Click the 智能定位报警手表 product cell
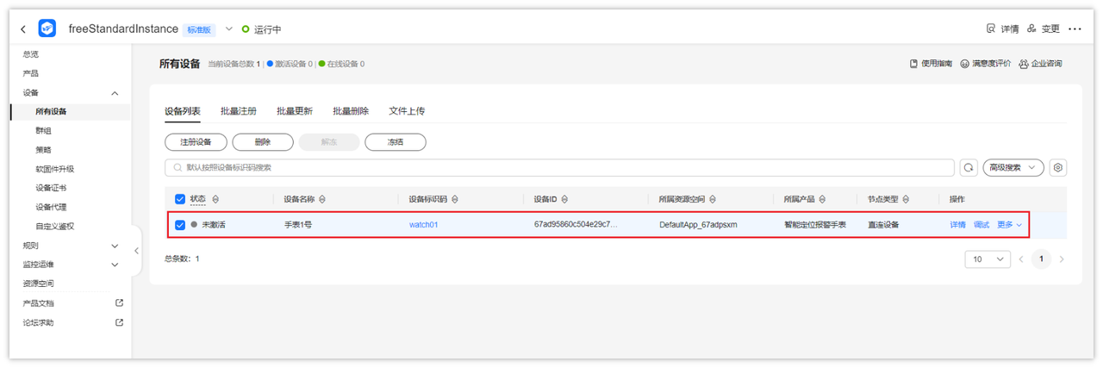The image size is (1103, 368). 814,225
